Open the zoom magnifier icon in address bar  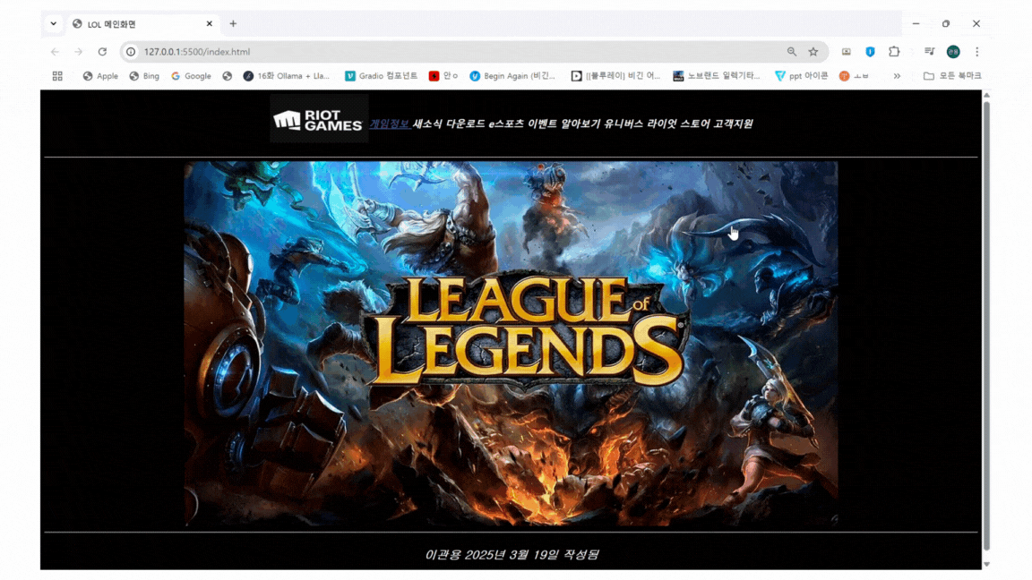point(792,51)
